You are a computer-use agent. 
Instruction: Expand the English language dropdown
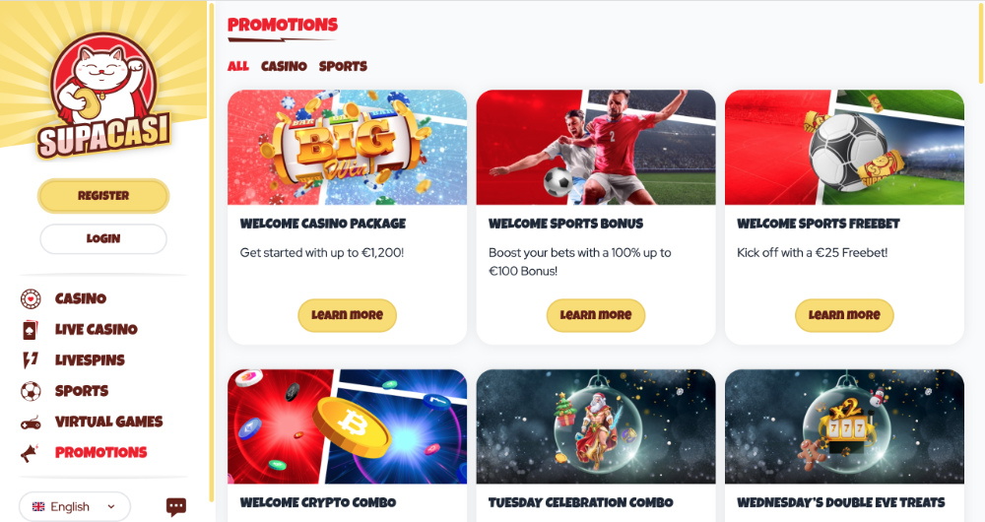coord(75,506)
